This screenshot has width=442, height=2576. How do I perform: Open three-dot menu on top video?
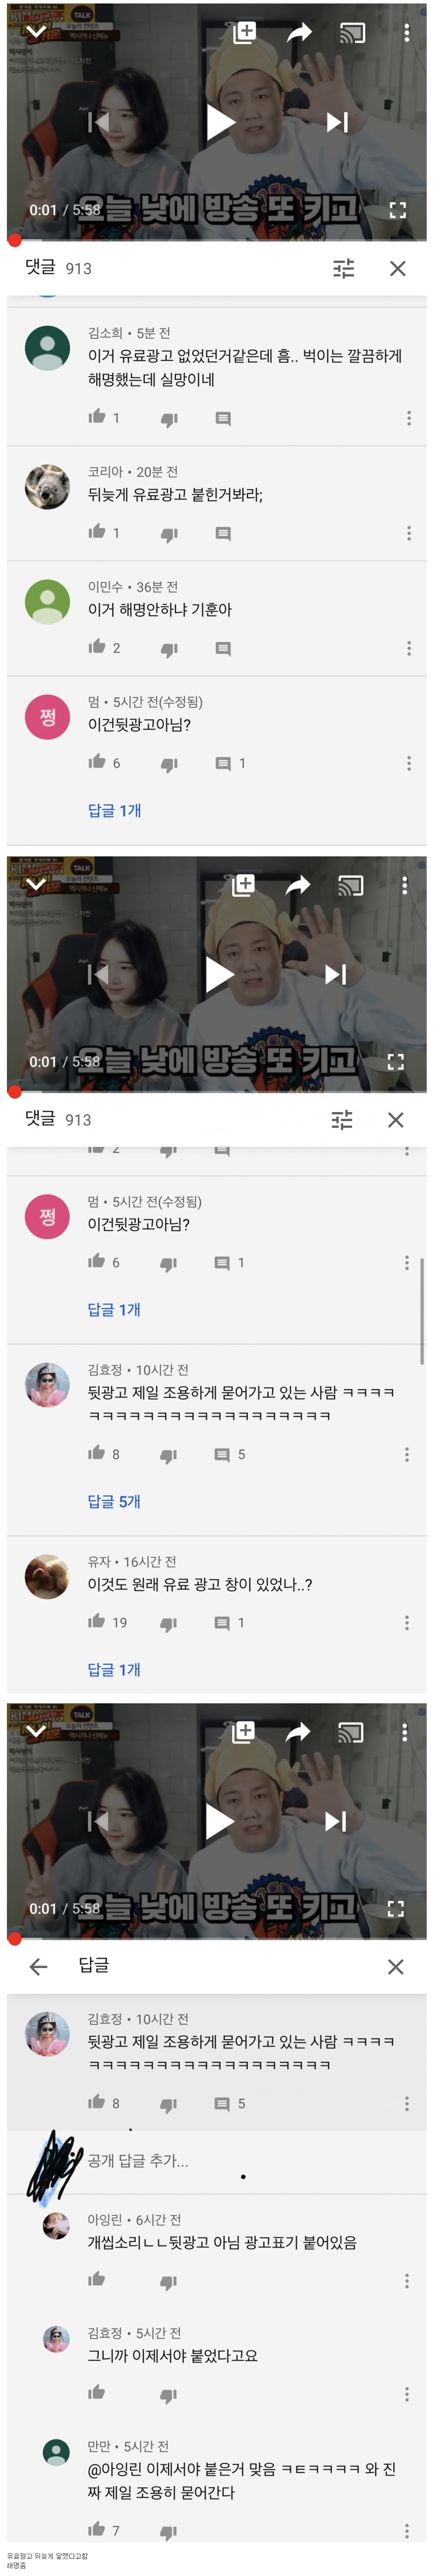point(406,33)
